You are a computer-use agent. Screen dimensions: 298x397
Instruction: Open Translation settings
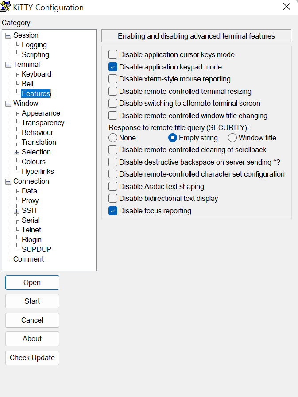[39, 143]
